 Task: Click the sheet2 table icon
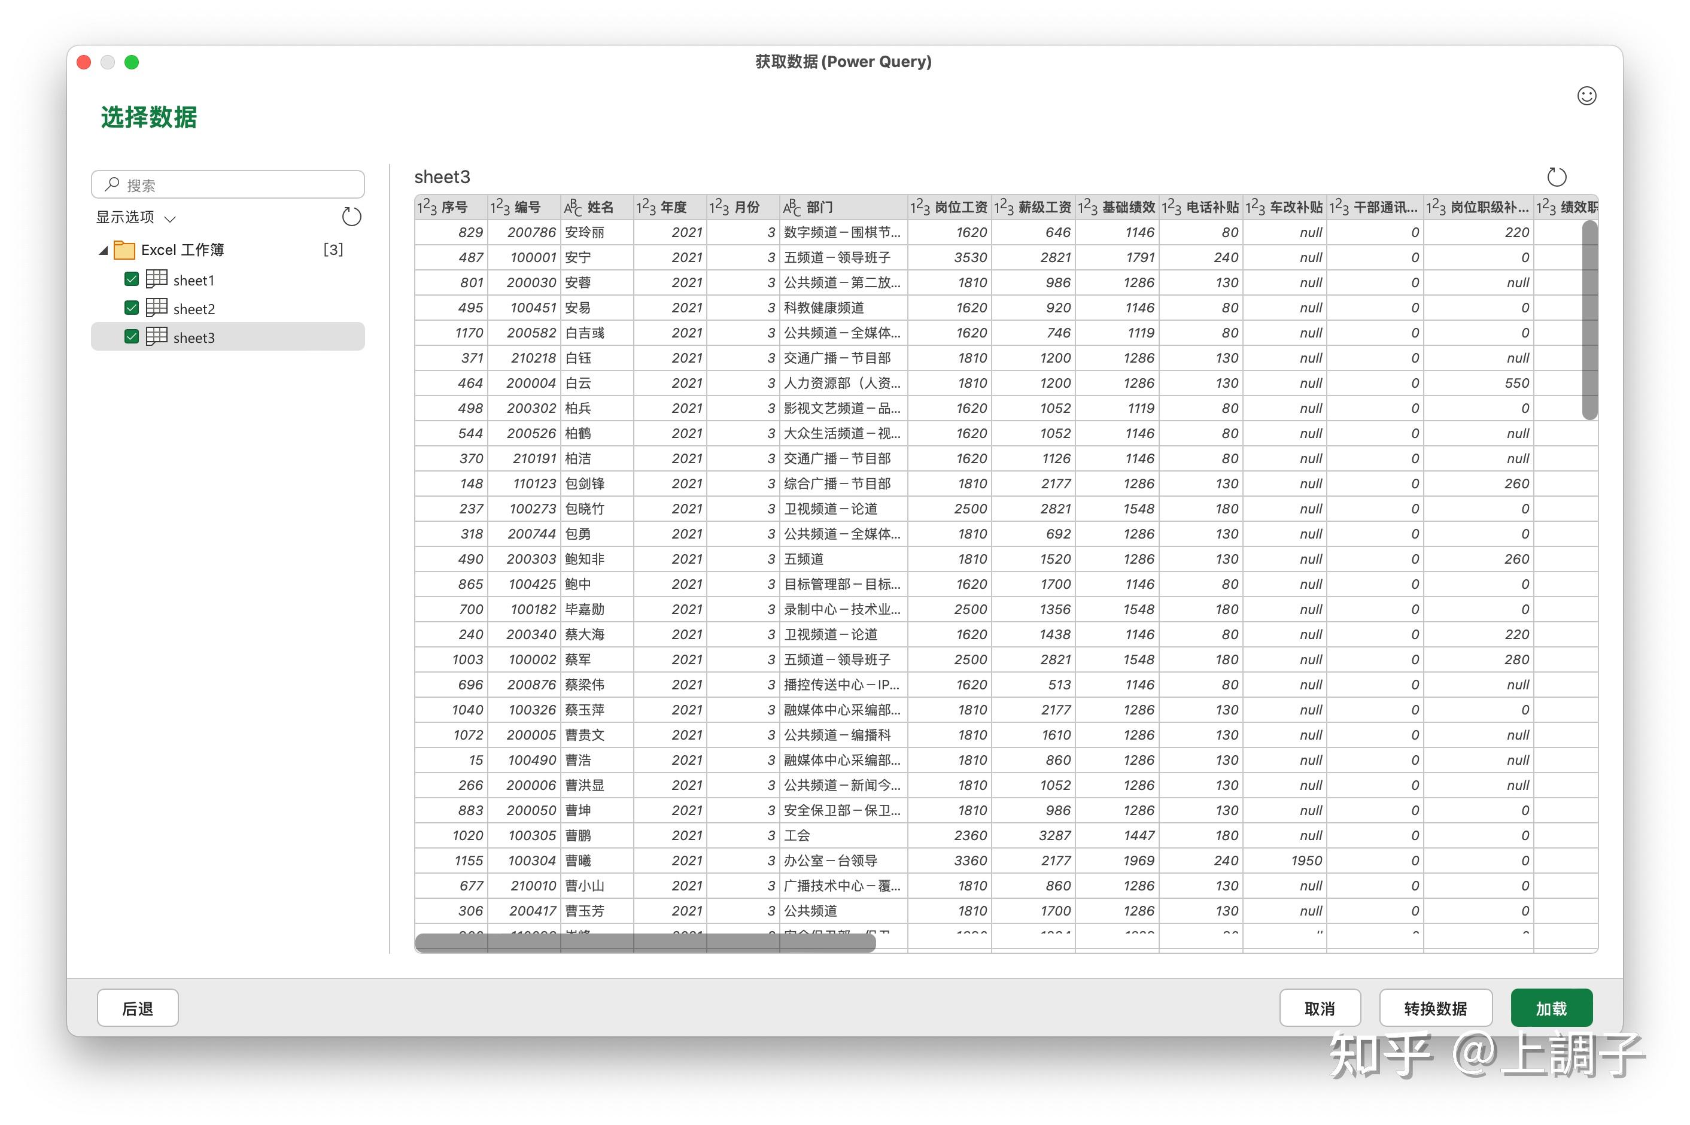tap(156, 308)
